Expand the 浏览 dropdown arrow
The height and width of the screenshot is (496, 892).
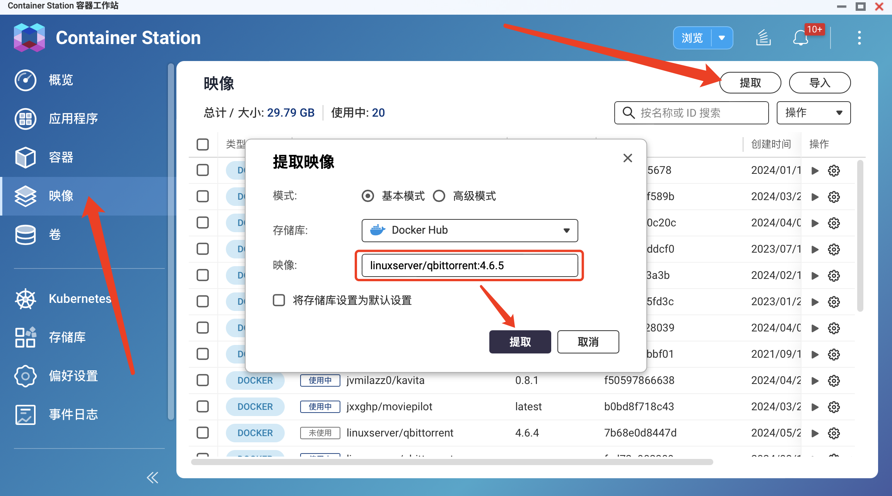(x=722, y=38)
